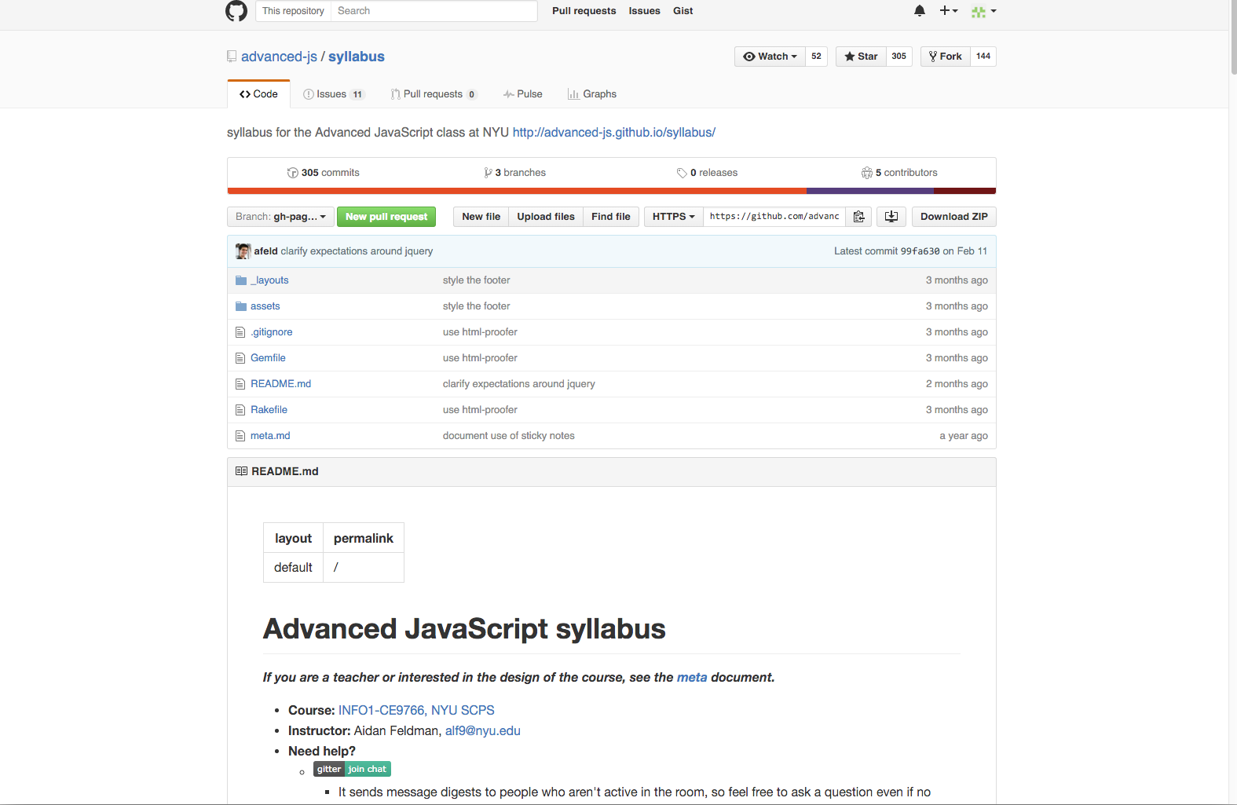Click Find file button
Image resolution: width=1237 pixels, height=805 pixels.
click(x=611, y=217)
